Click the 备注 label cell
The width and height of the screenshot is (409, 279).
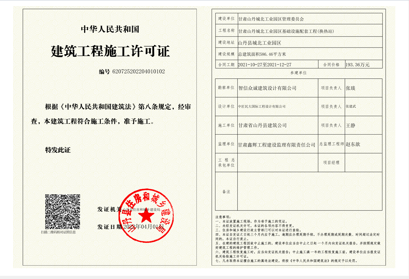[x=226, y=192]
